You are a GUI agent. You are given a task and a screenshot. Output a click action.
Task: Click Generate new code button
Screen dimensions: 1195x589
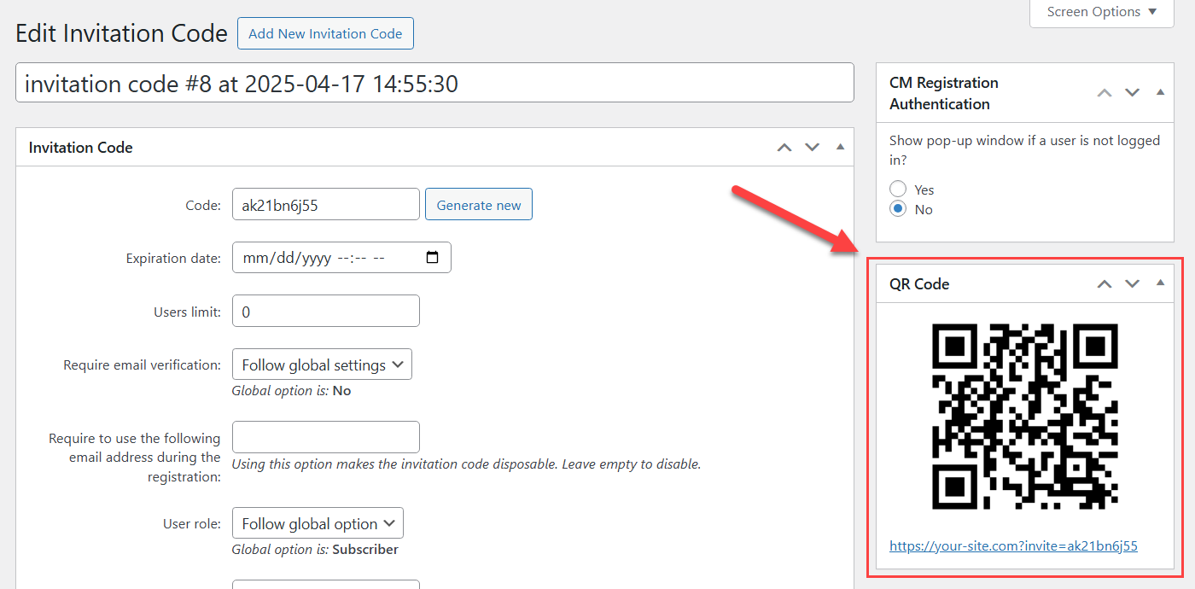tap(479, 205)
